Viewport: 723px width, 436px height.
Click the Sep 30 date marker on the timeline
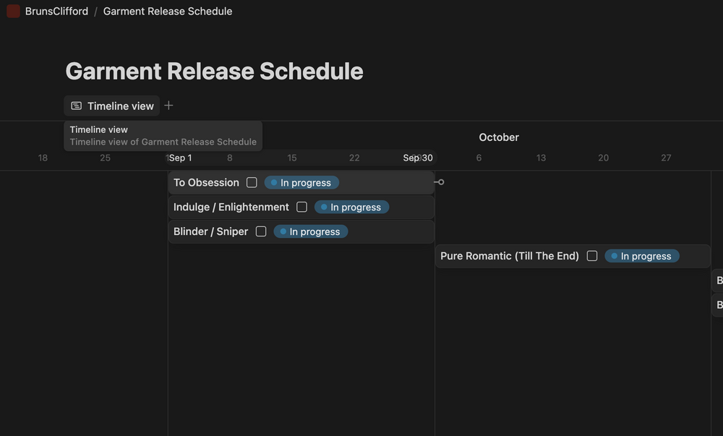tap(416, 158)
